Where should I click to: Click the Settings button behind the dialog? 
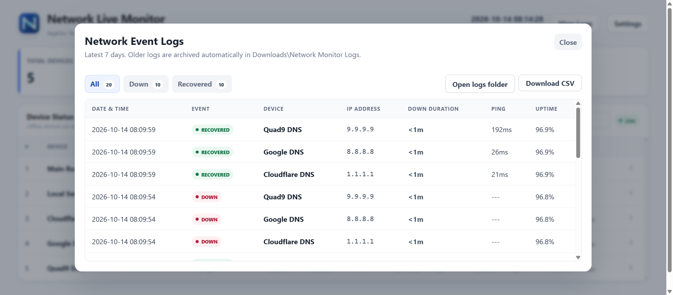pyautogui.click(x=628, y=24)
